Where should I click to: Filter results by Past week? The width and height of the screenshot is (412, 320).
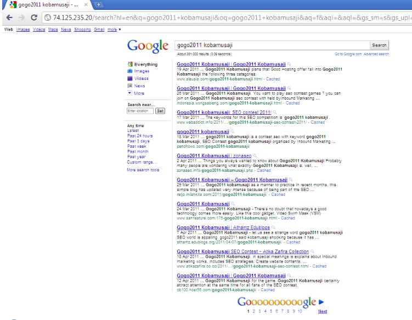[137, 146]
